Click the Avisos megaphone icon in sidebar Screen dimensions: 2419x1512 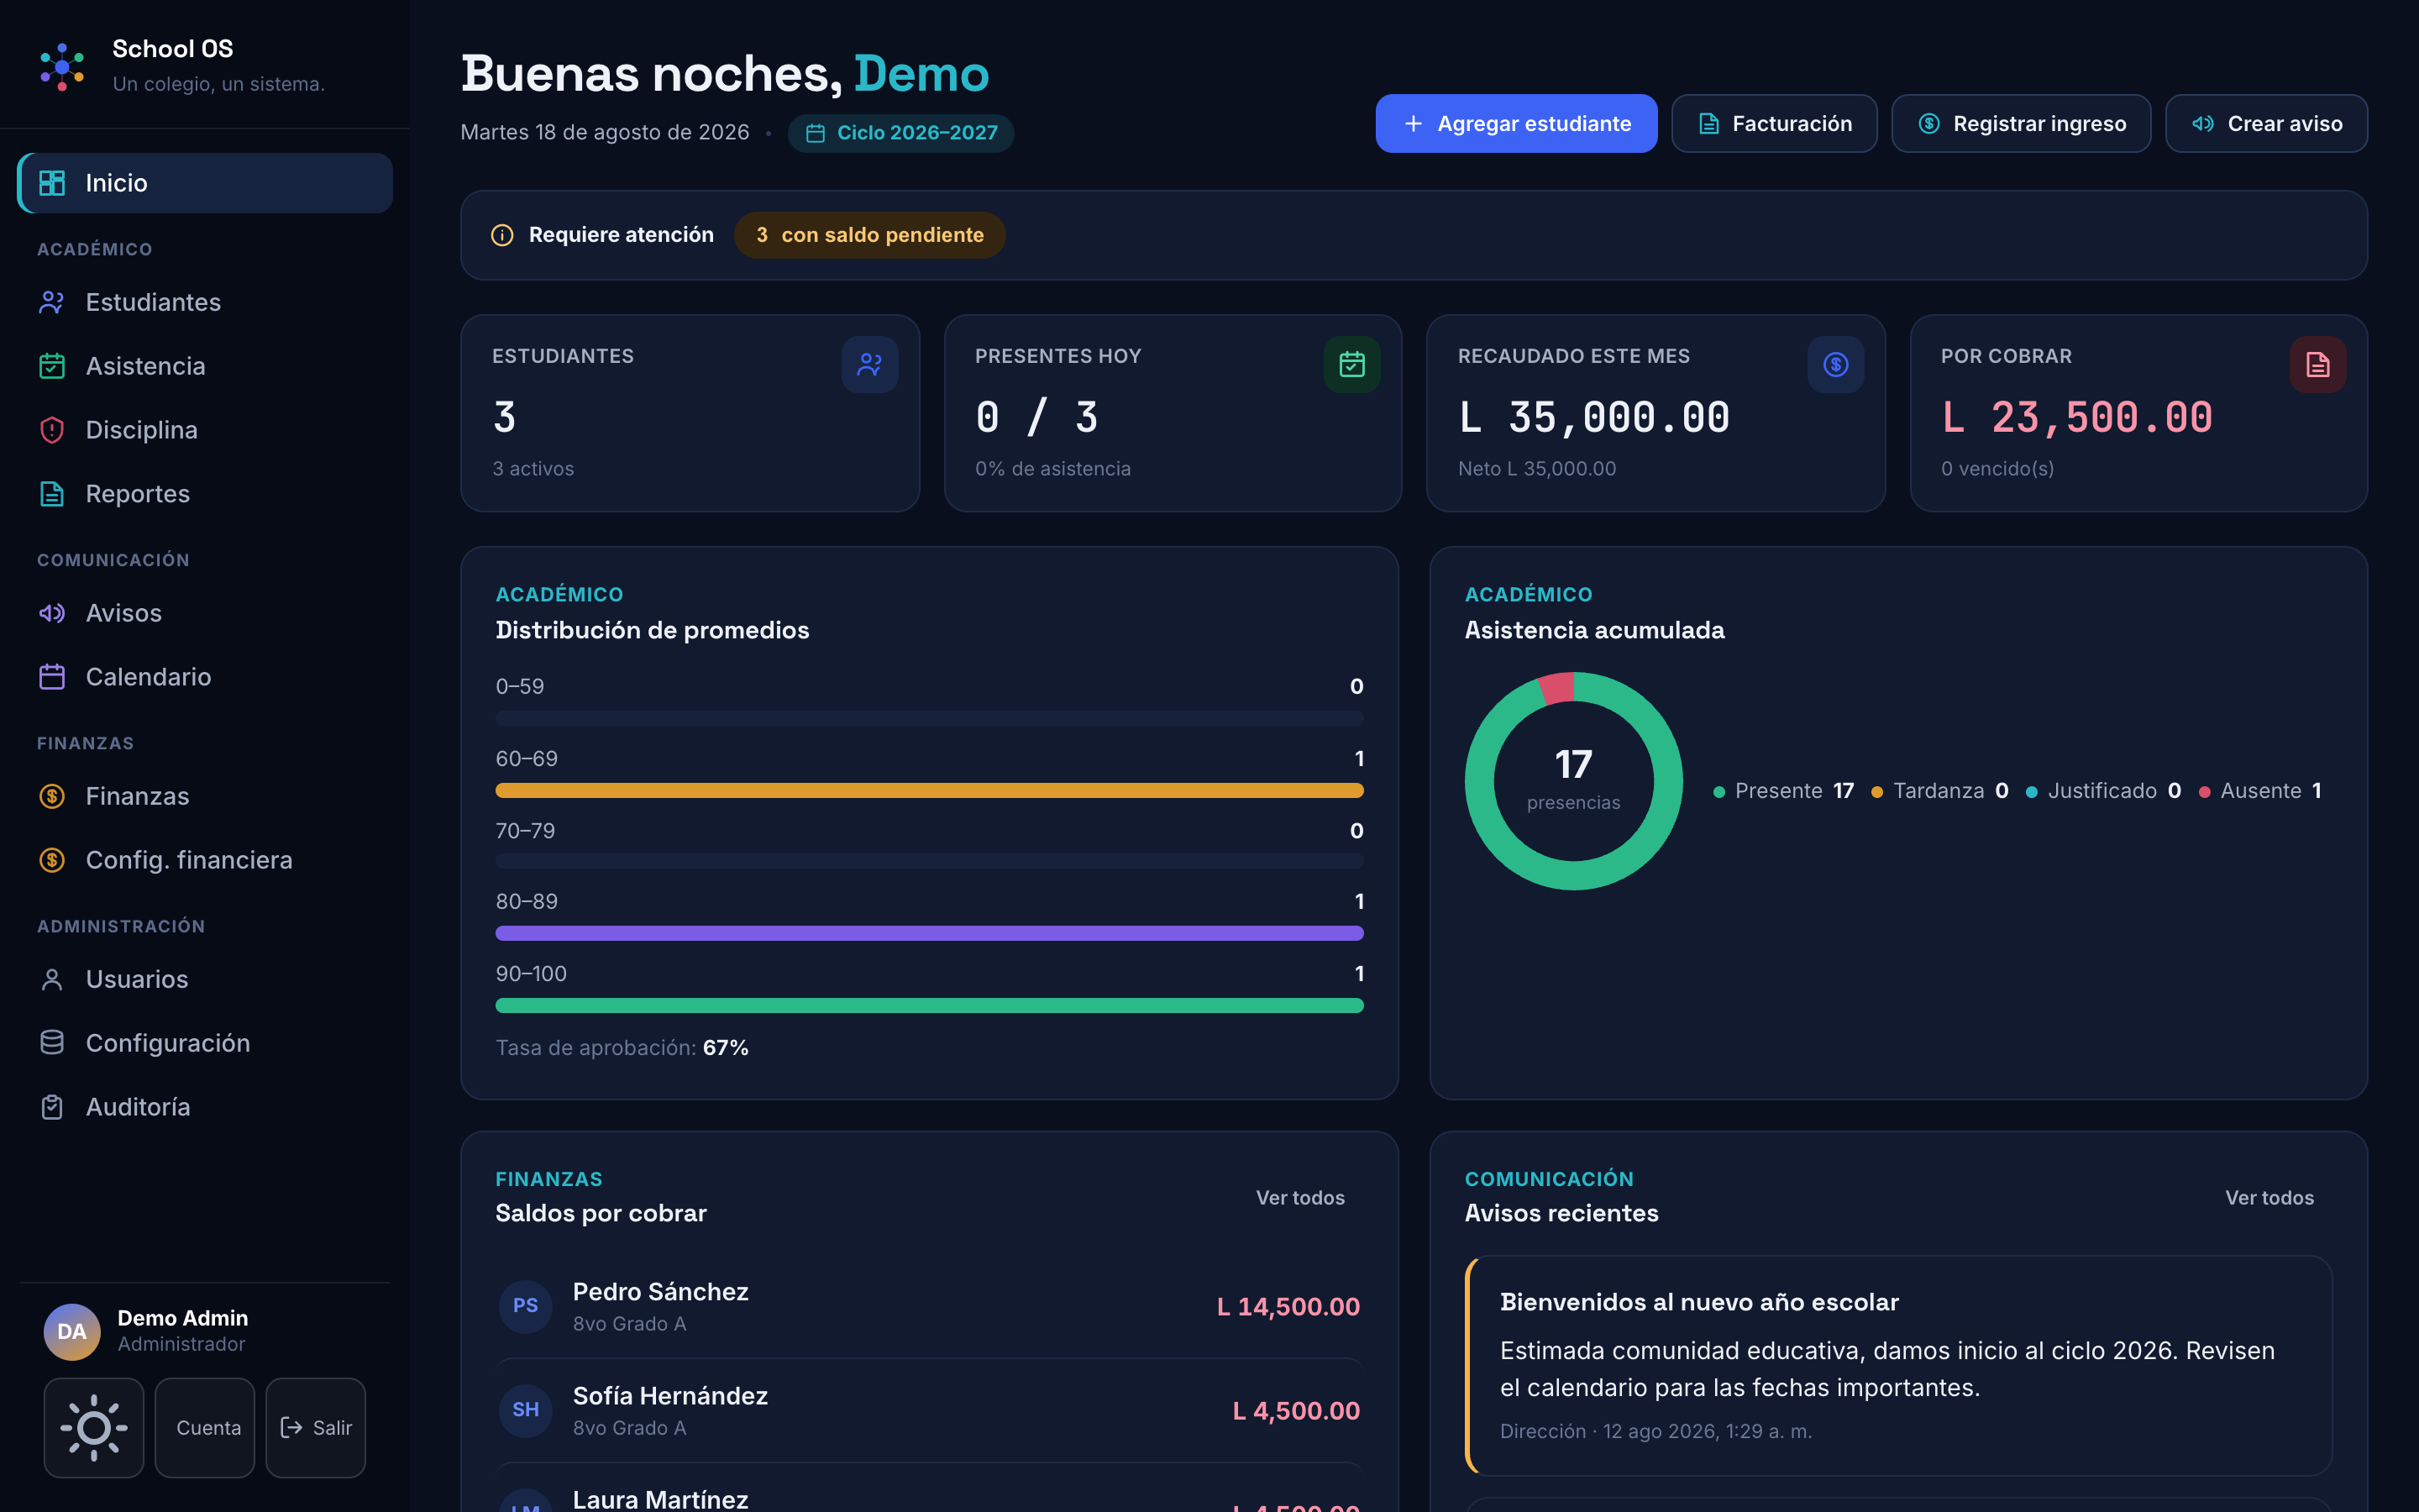click(x=52, y=613)
